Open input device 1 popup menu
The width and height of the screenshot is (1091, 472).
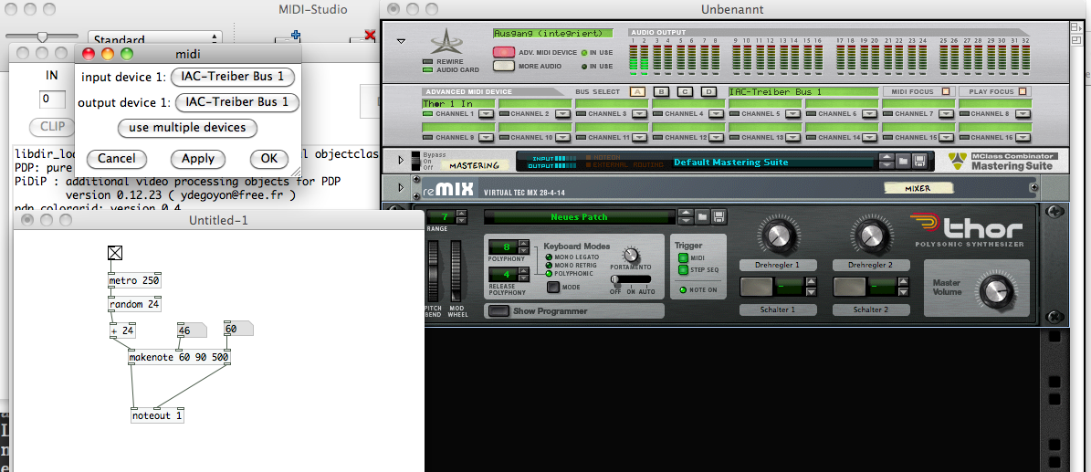233,77
